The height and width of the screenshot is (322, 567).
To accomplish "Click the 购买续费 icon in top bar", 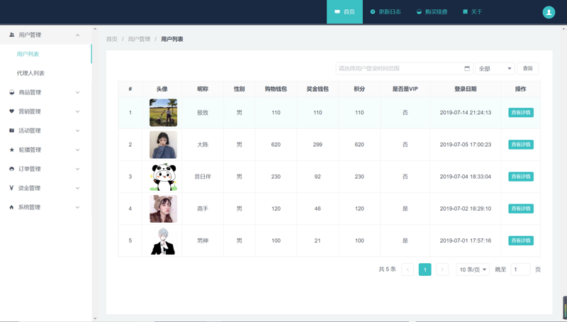I will point(419,12).
